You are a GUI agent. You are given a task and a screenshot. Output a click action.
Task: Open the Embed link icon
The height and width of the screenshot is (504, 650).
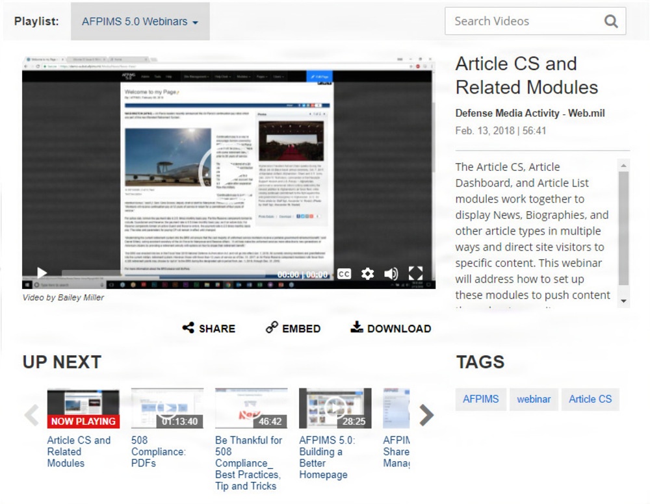(x=272, y=327)
